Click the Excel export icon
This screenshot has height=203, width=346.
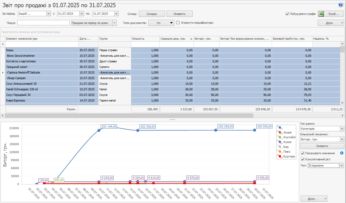[321, 14]
